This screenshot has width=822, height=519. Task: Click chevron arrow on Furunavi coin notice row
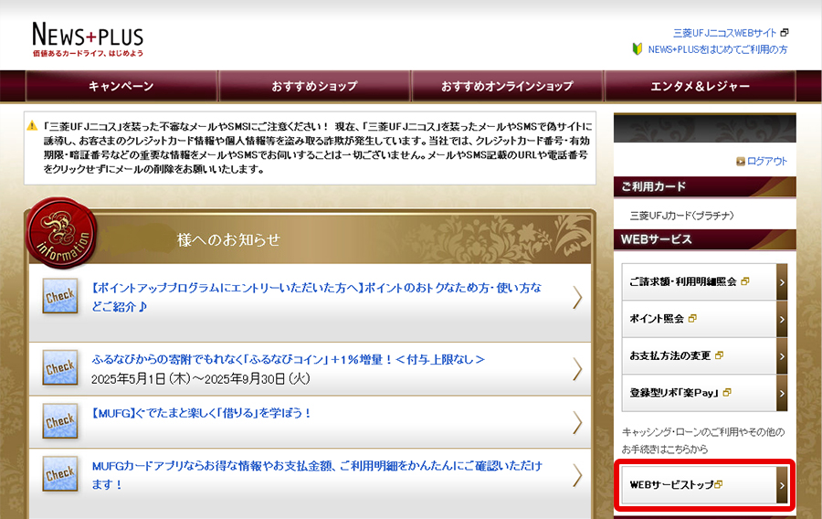coord(577,368)
